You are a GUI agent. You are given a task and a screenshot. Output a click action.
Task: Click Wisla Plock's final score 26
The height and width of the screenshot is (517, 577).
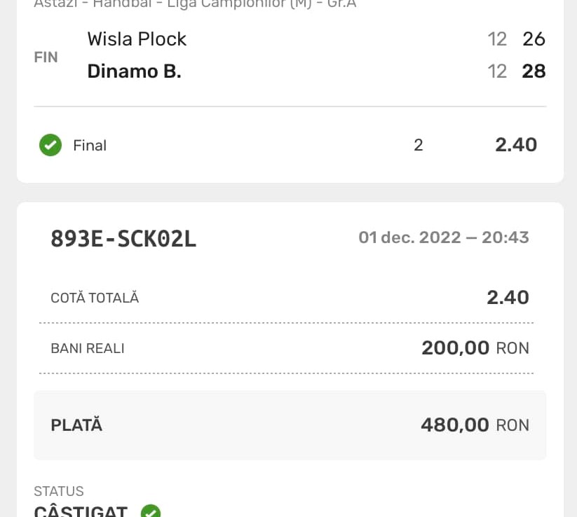[534, 39]
